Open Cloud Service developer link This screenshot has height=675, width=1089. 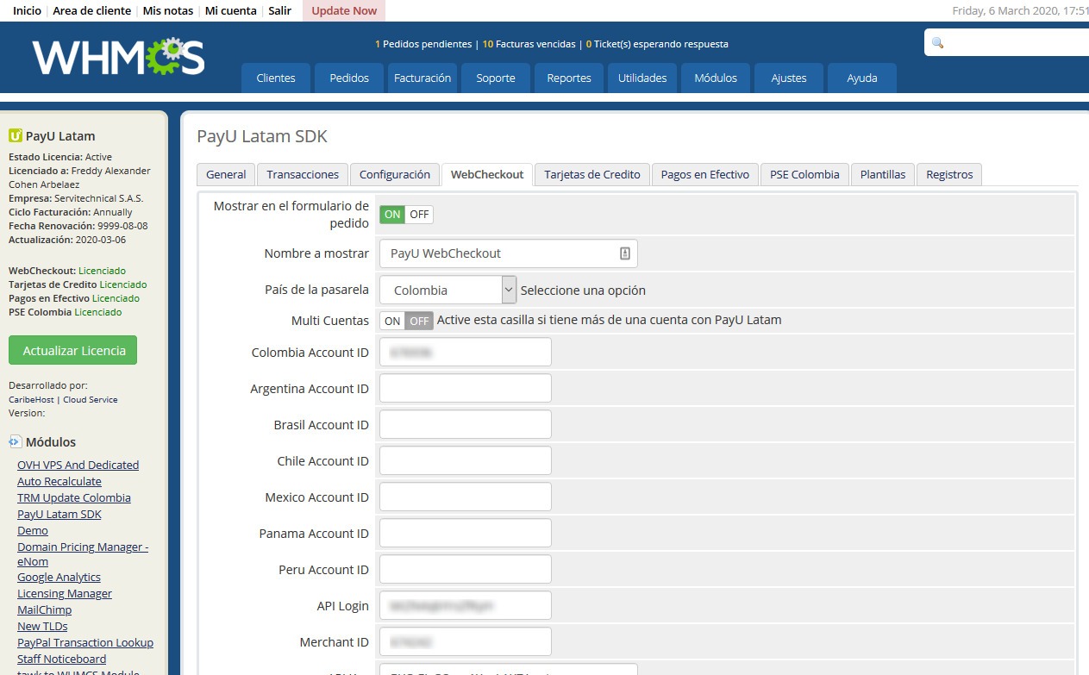[x=91, y=400]
